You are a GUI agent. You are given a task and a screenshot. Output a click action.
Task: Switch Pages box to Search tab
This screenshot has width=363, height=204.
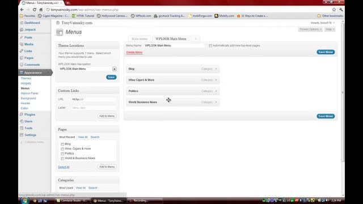pos(95,137)
